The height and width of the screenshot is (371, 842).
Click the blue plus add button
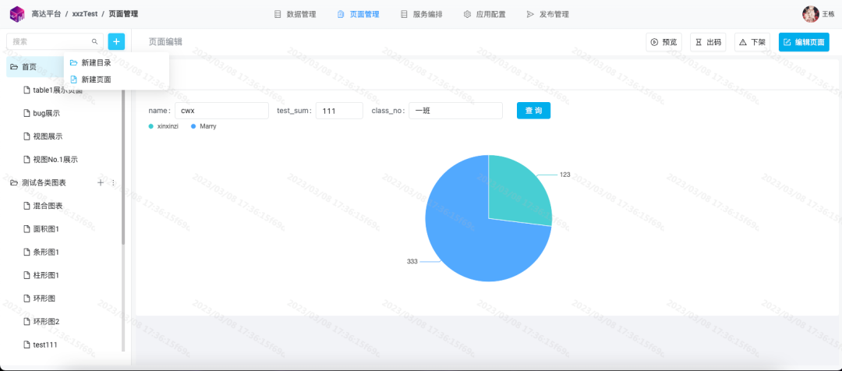[116, 41]
